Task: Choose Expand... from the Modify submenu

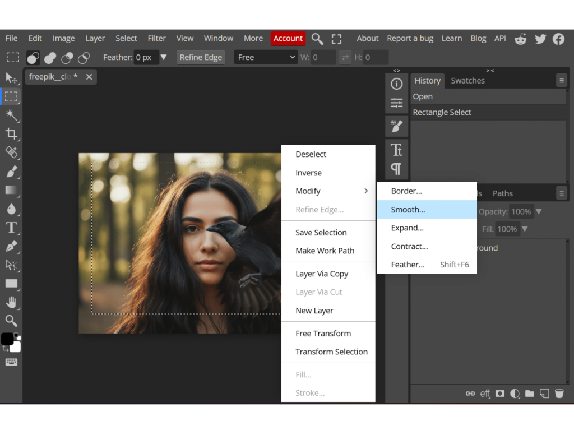Action: 408,228
